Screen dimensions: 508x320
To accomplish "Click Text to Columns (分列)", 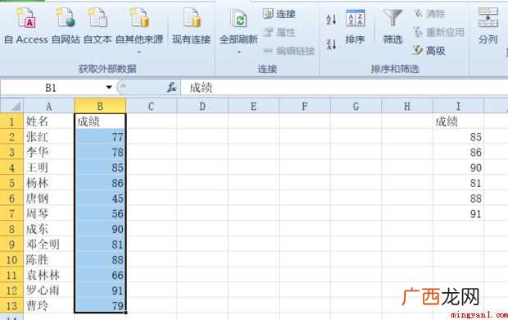I will tap(488, 26).
